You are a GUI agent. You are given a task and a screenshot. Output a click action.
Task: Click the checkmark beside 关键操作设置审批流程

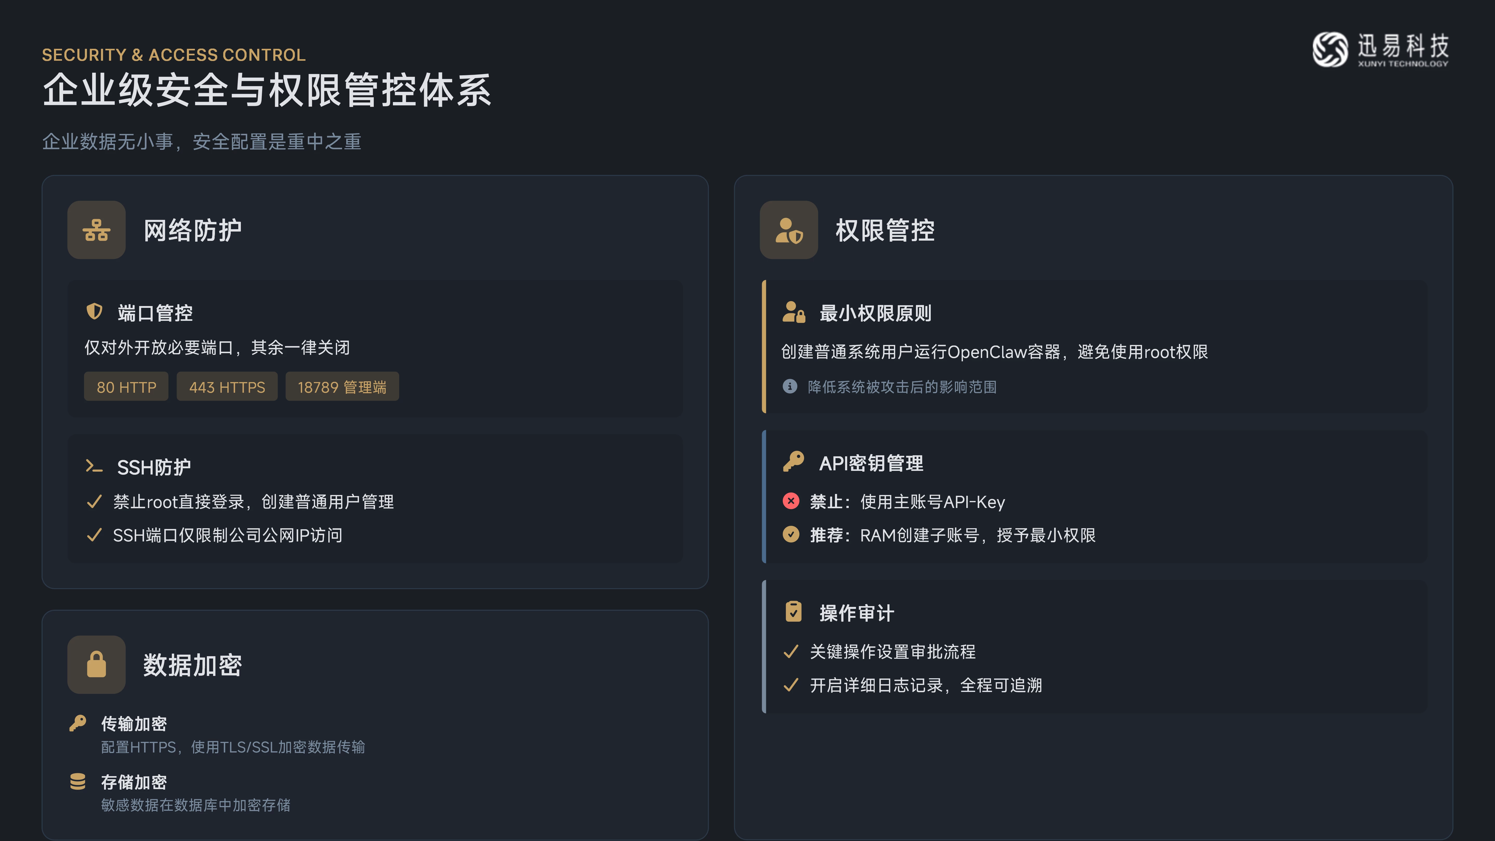[790, 652]
